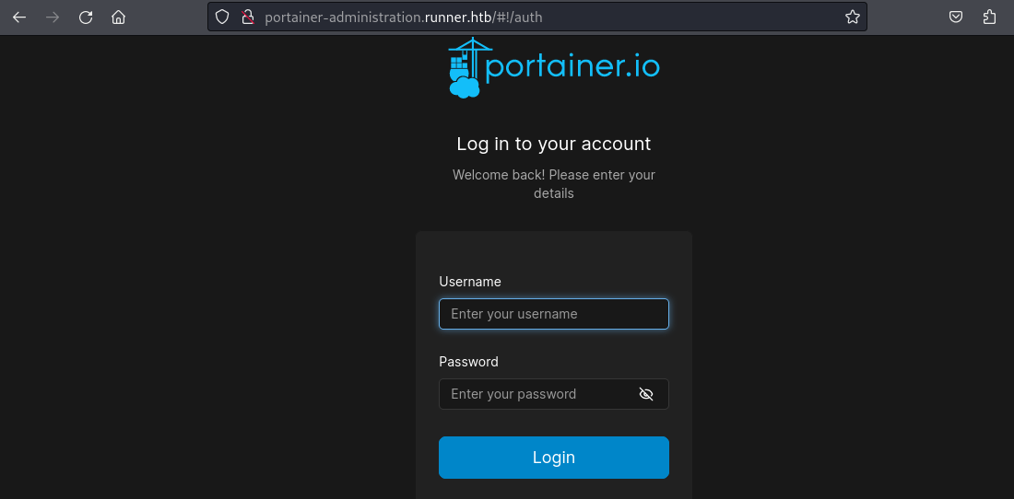Focus the username input field

coord(553,314)
